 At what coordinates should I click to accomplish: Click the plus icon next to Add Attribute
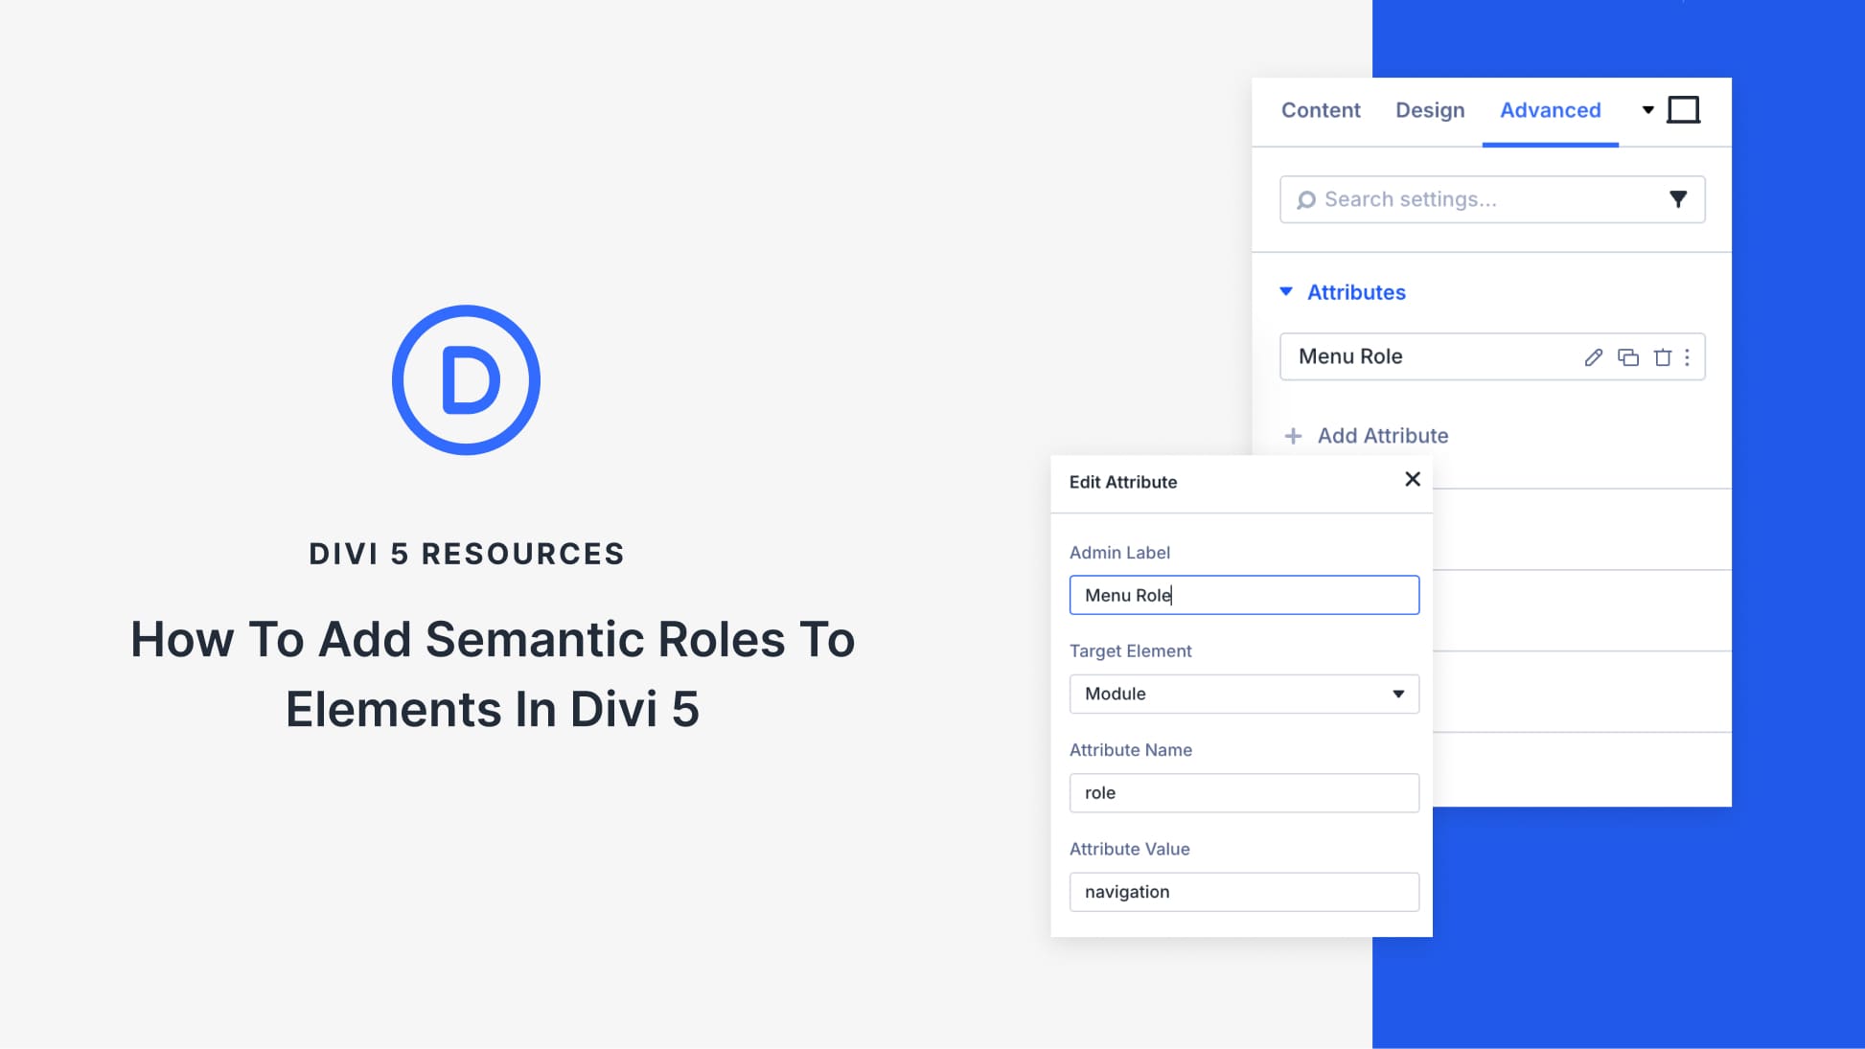click(1294, 435)
